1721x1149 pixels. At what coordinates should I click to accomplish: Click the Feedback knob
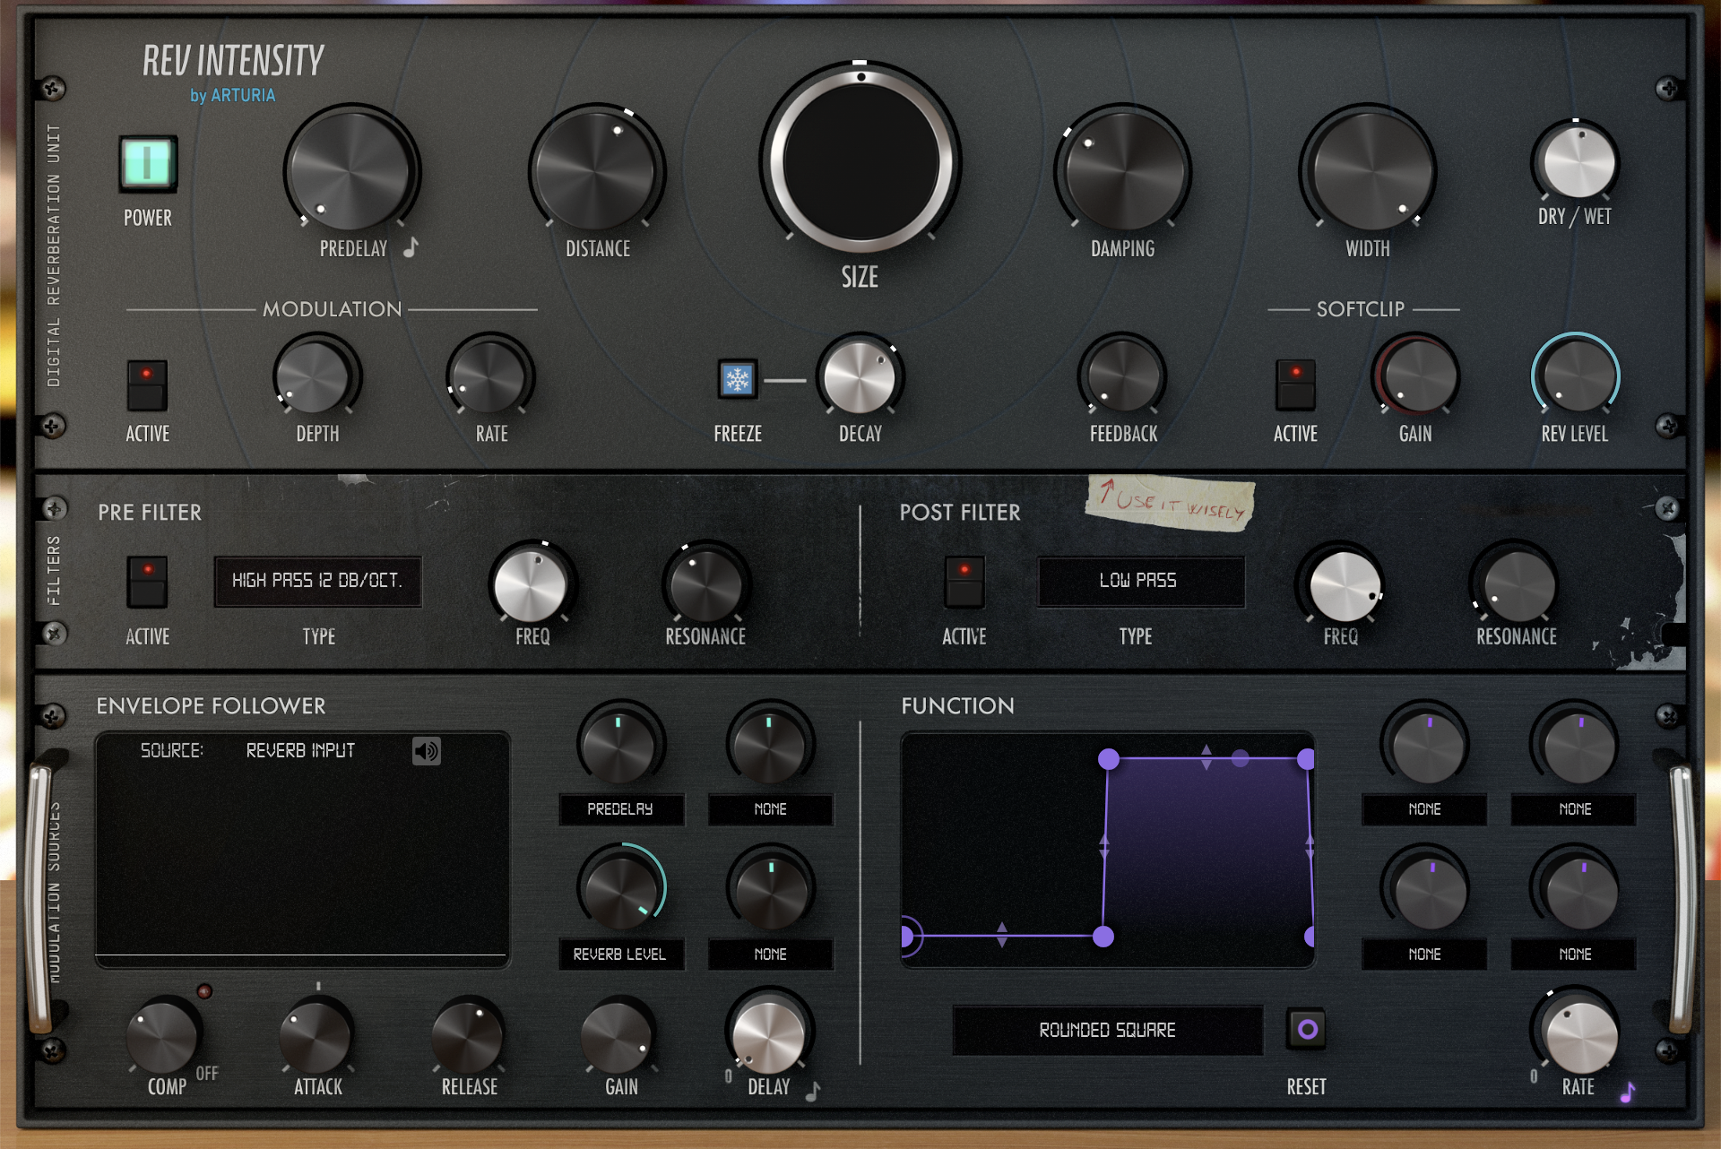click(1123, 376)
